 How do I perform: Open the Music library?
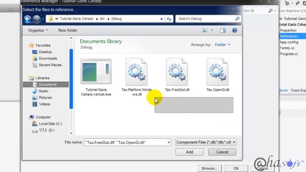click(x=44, y=91)
